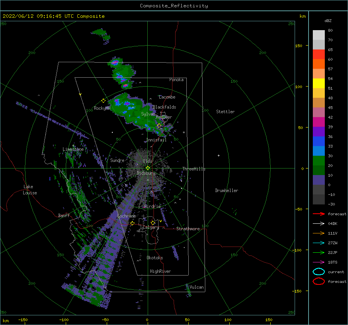Click the Okotoks town label

pyautogui.click(x=155, y=258)
